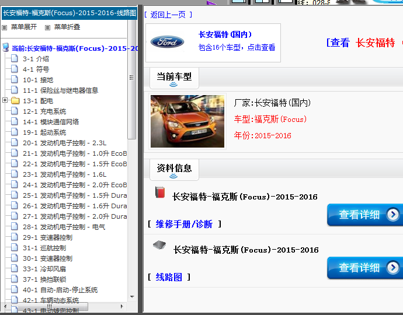
Task: Click the gray wiring diagram module icon
Action: tap(159, 245)
